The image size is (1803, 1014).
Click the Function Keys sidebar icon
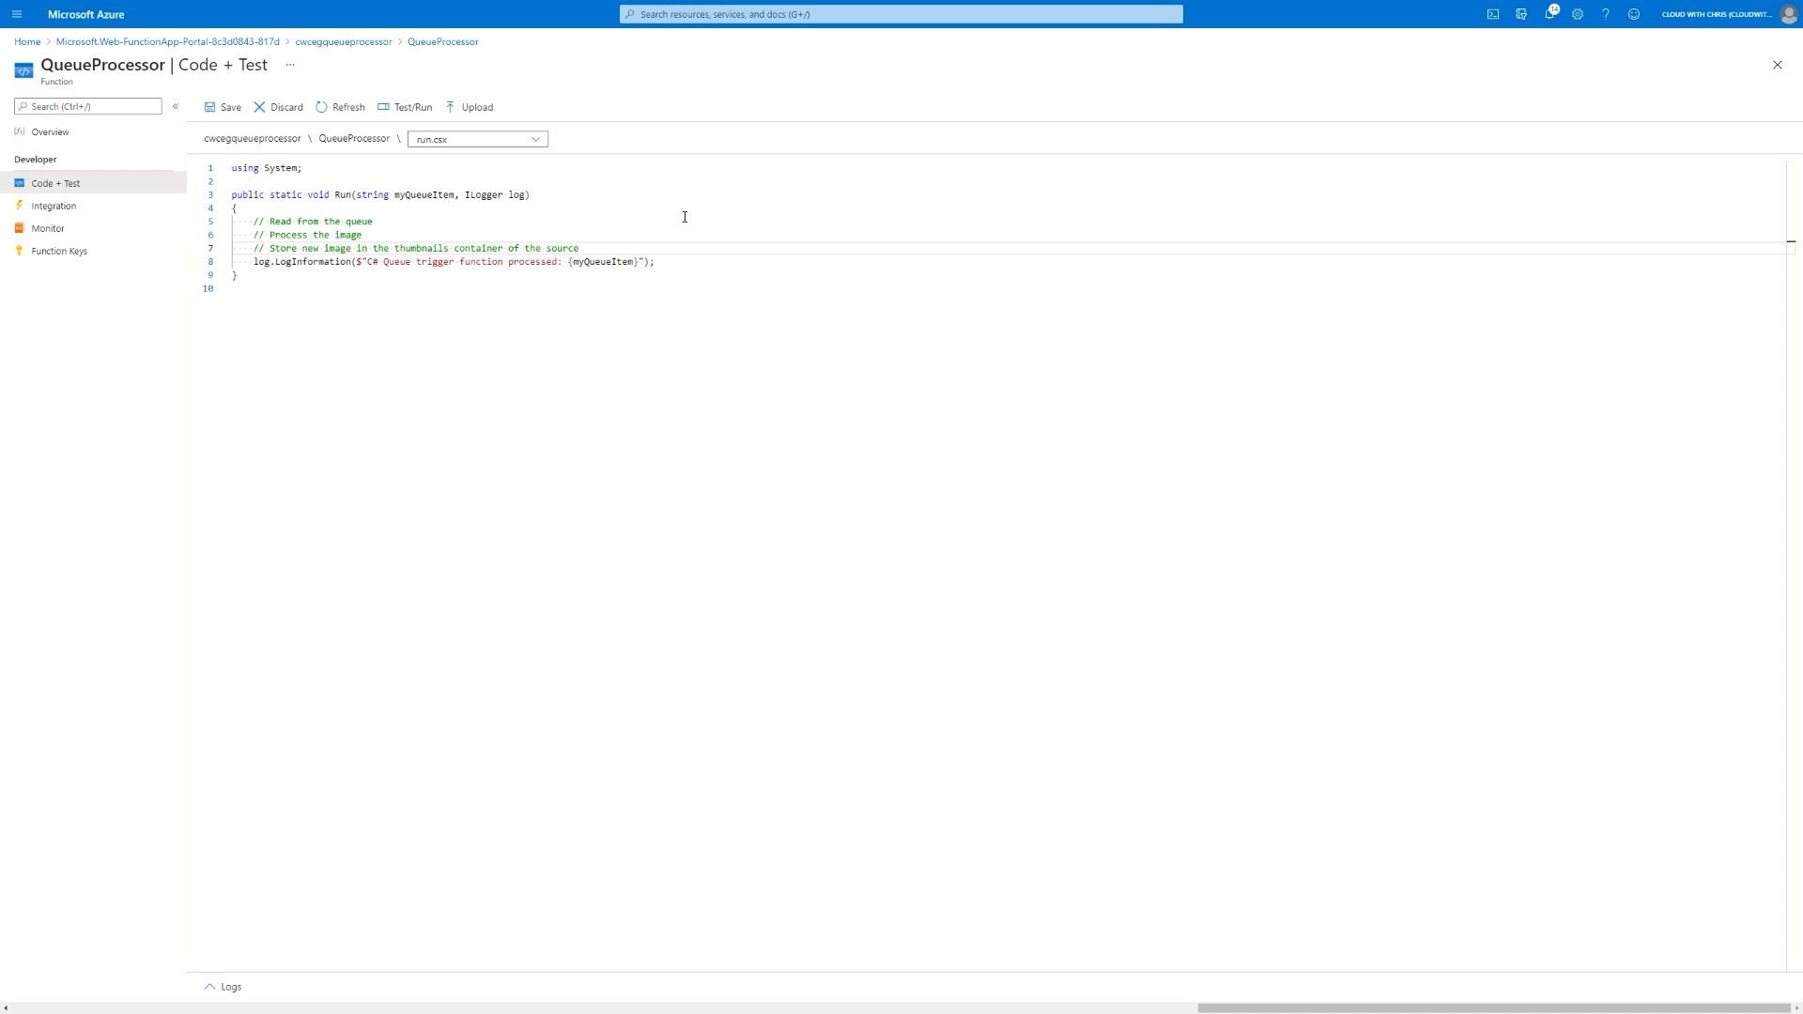[20, 252]
